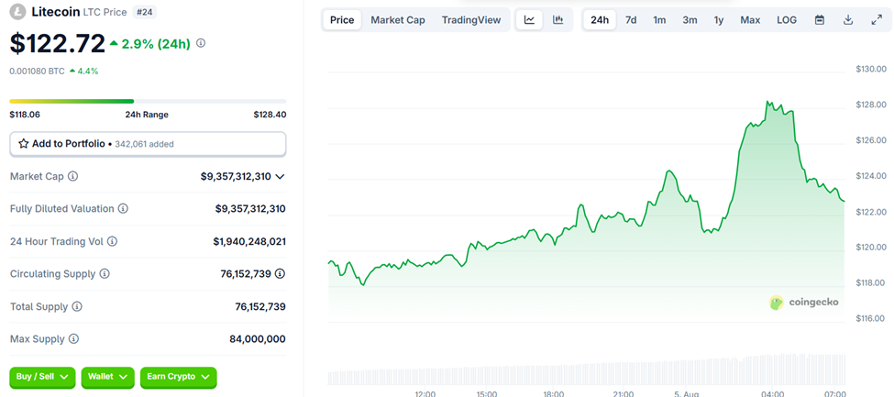Toggle LOG scale on chart
The width and height of the screenshot is (894, 397).
(x=786, y=20)
